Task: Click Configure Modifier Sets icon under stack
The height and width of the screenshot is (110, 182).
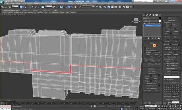Action: point(159,38)
